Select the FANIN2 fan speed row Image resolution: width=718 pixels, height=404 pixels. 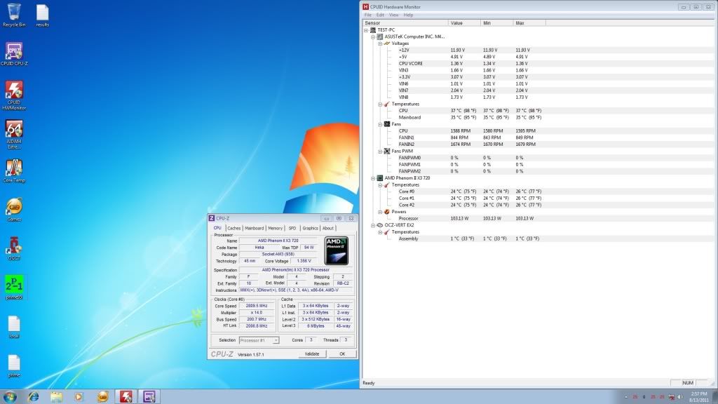(x=538, y=144)
